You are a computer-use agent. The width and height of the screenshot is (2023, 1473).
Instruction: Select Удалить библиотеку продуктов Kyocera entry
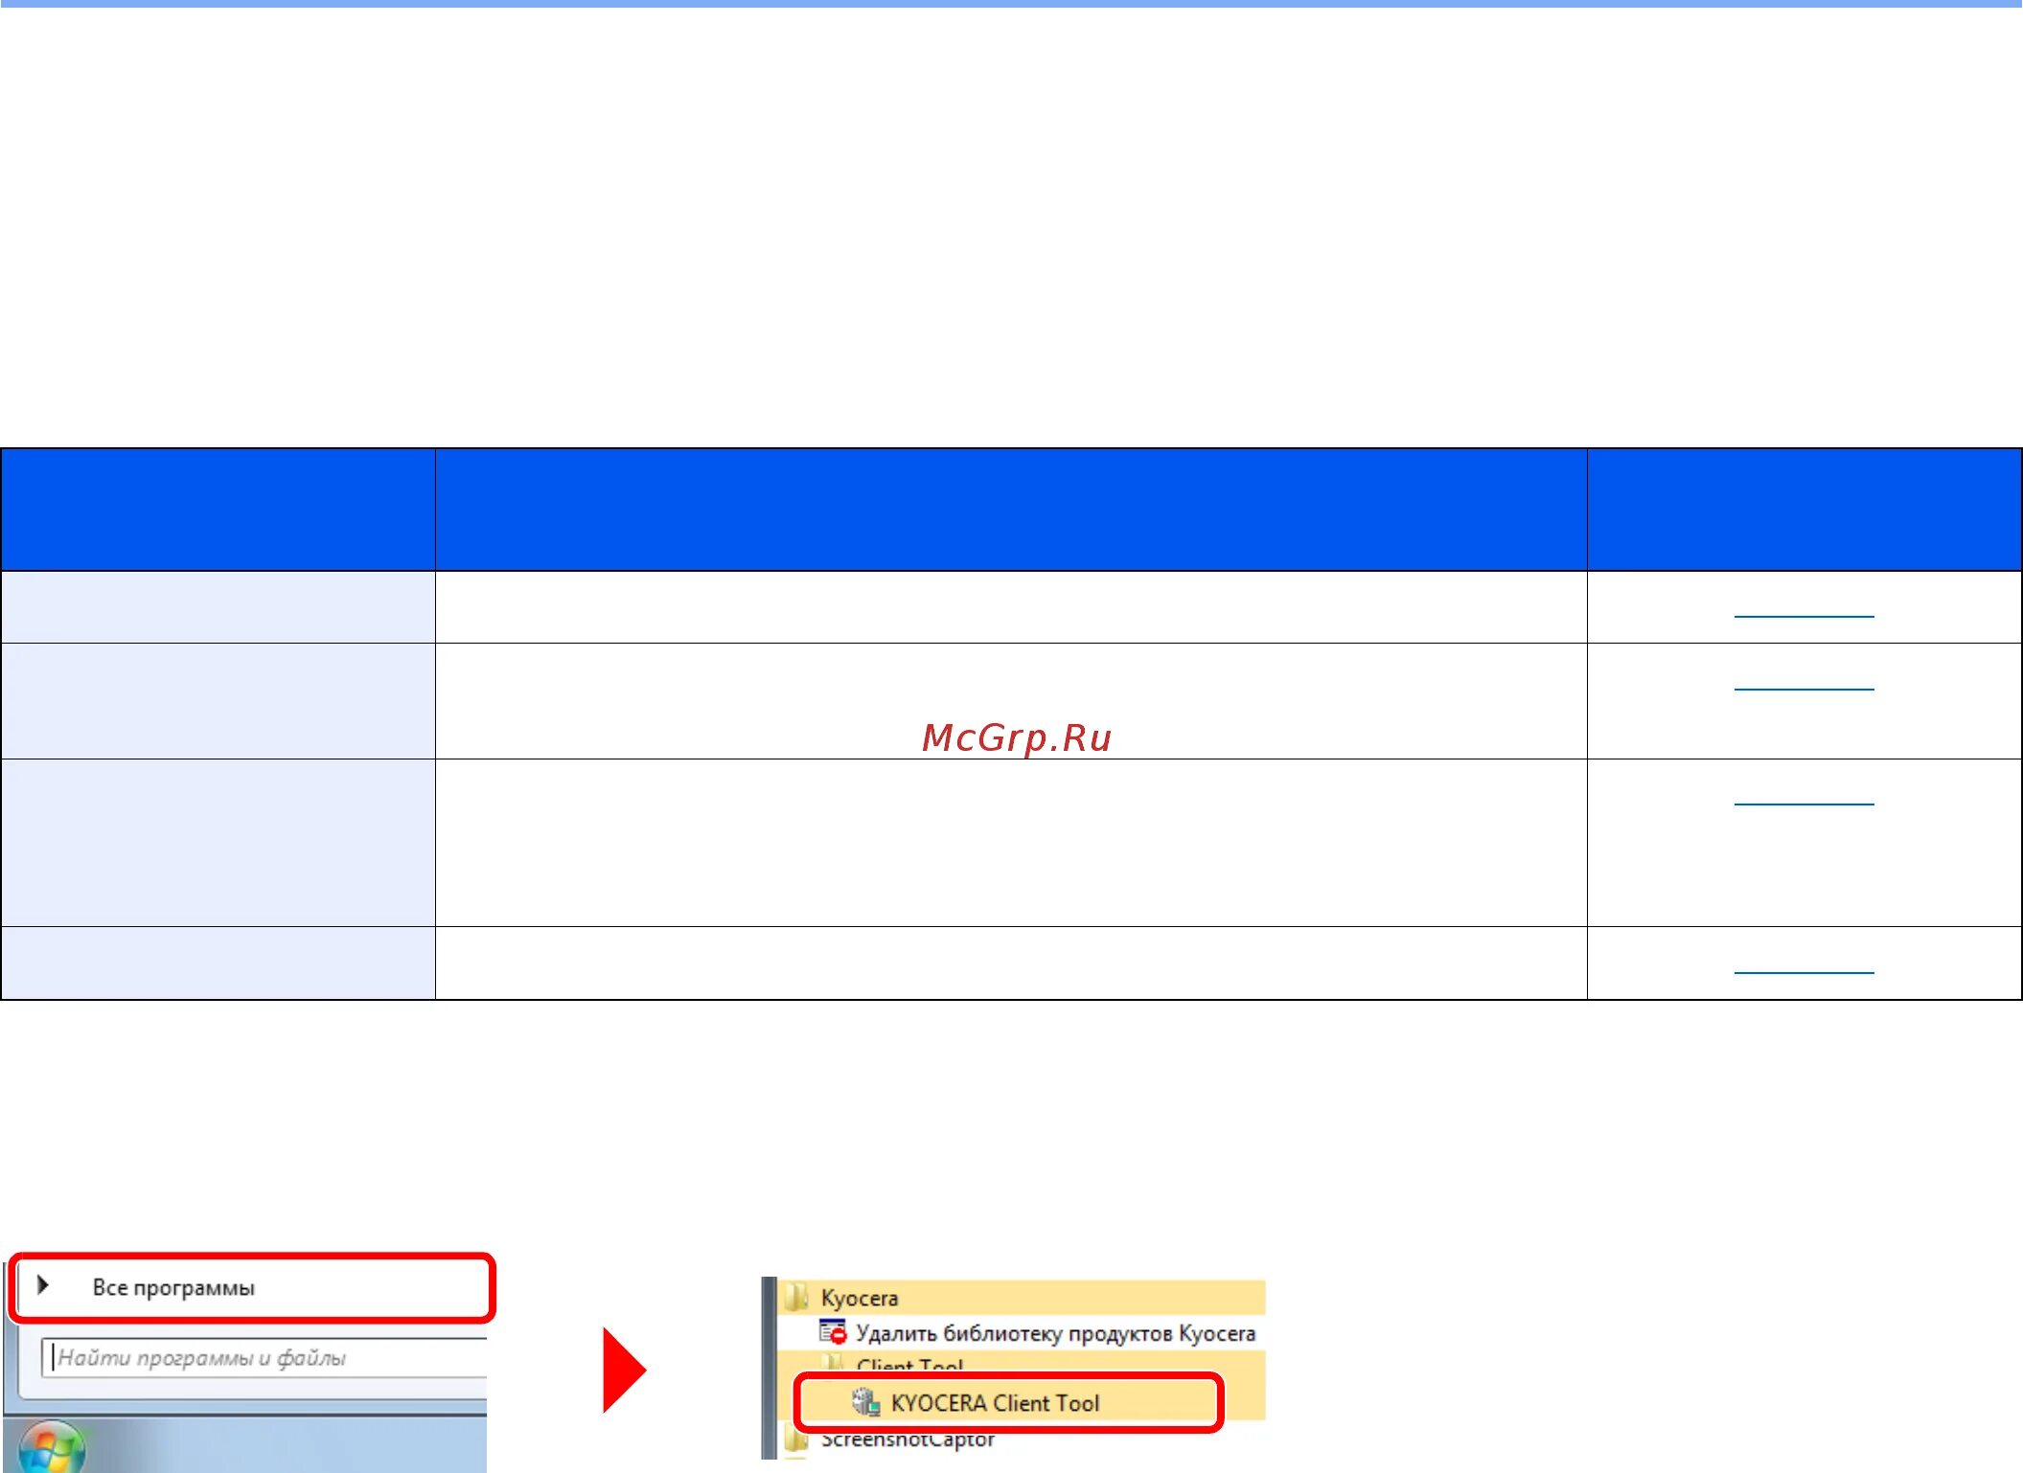click(x=1055, y=1333)
